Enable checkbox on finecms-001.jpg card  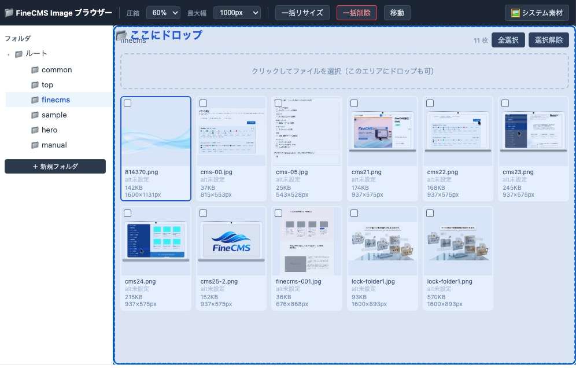pyautogui.click(x=278, y=214)
